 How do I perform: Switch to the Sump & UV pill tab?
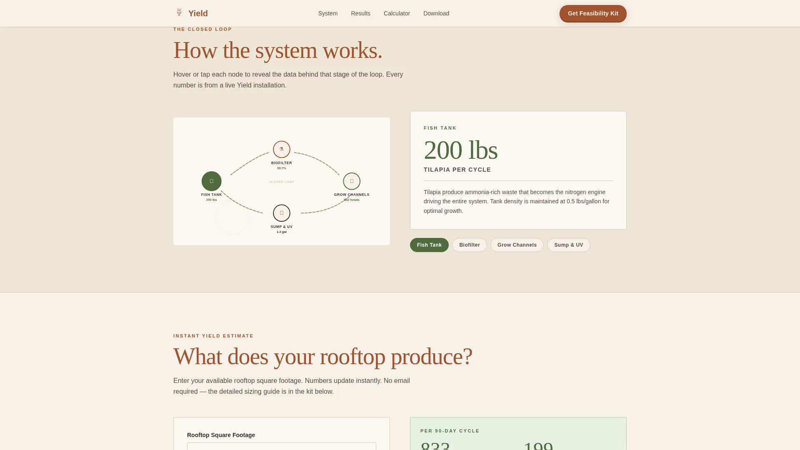[569, 245]
